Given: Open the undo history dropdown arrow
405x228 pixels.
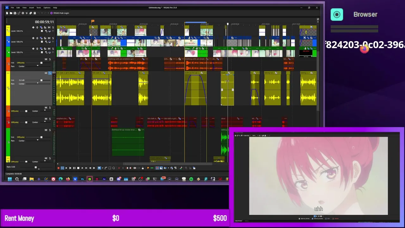Looking at the screenshot, I should tap(42, 13).
